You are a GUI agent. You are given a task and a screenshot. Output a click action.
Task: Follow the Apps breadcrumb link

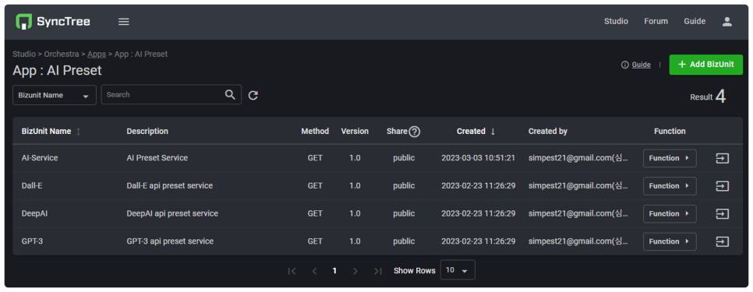[97, 55]
